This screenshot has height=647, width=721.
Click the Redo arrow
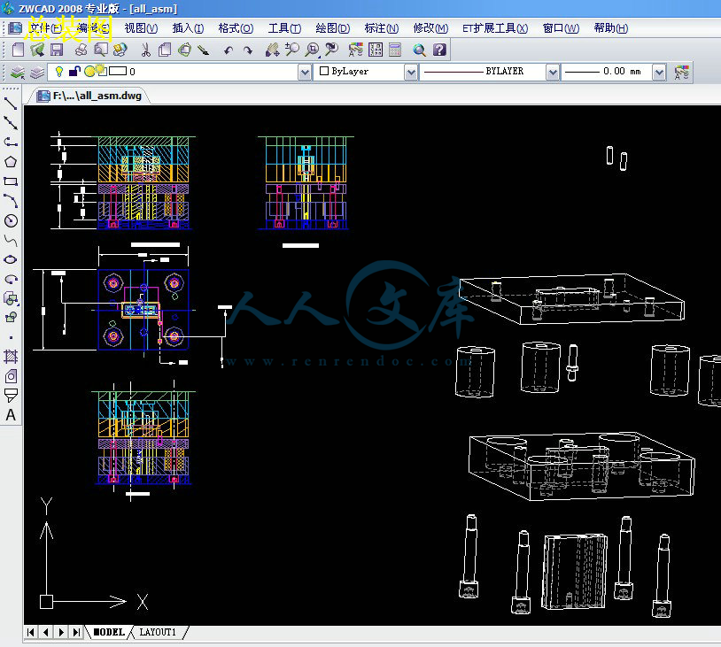point(248,50)
